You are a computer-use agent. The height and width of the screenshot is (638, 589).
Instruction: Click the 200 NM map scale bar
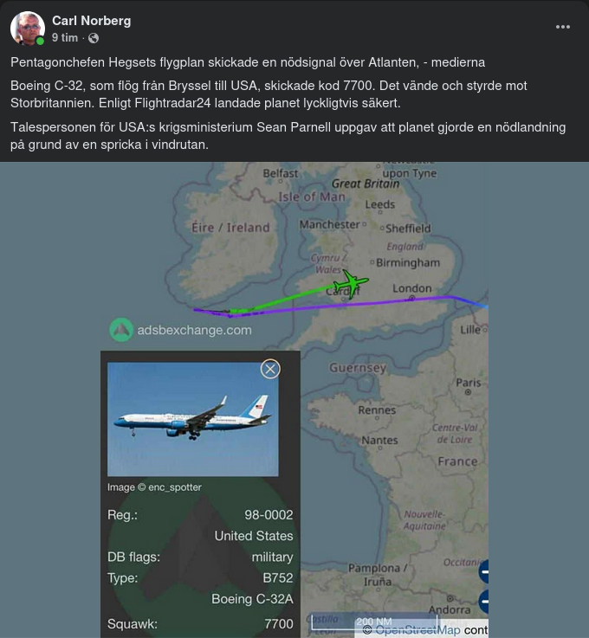[374, 622]
